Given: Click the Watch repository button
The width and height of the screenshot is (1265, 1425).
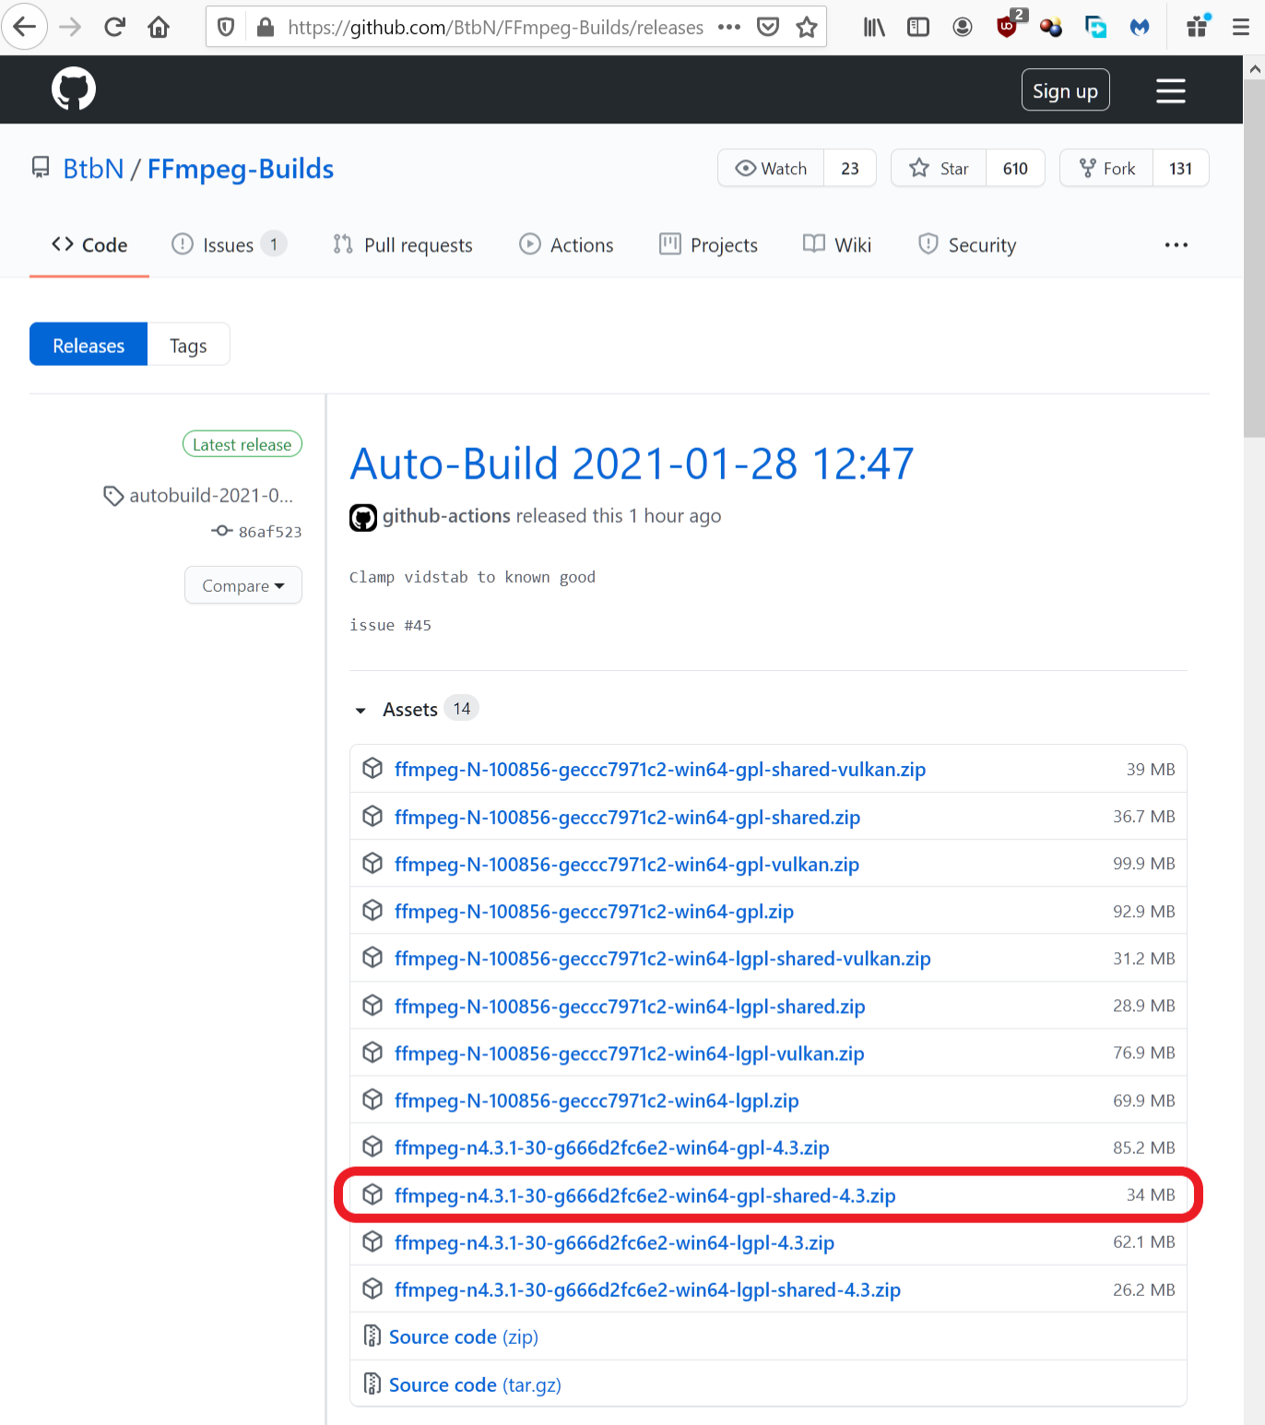Looking at the screenshot, I should coord(771,168).
